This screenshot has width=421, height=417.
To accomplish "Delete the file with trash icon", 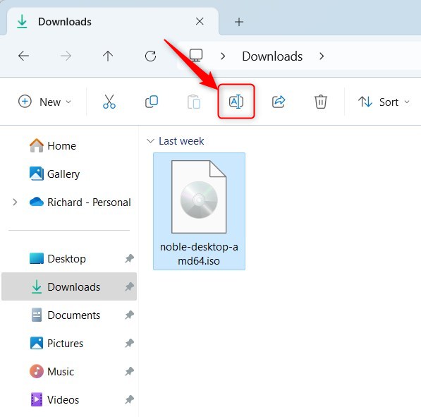I will (321, 102).
